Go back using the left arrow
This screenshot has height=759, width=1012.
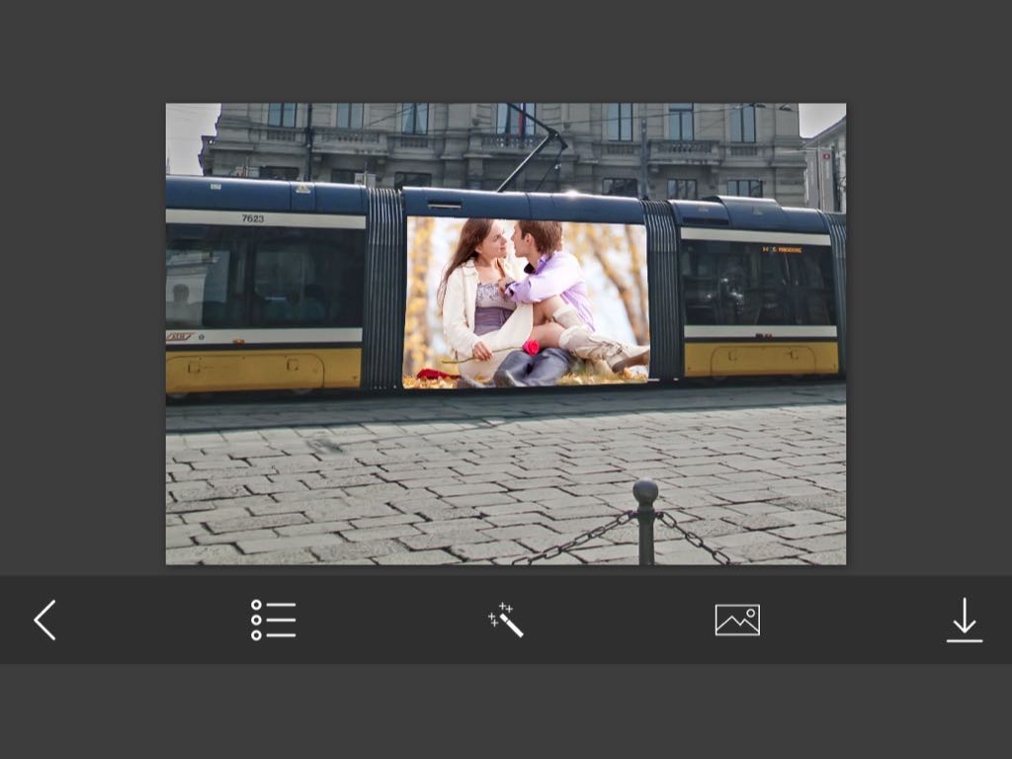(x=44, y=621)
